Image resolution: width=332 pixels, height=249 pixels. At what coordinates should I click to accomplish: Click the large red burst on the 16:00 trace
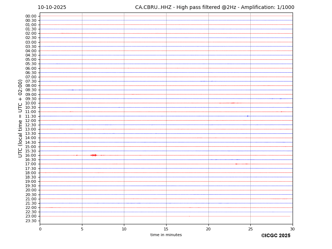pos(94,155)
